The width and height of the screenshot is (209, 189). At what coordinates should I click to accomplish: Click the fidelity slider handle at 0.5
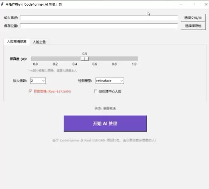[84, 59]
